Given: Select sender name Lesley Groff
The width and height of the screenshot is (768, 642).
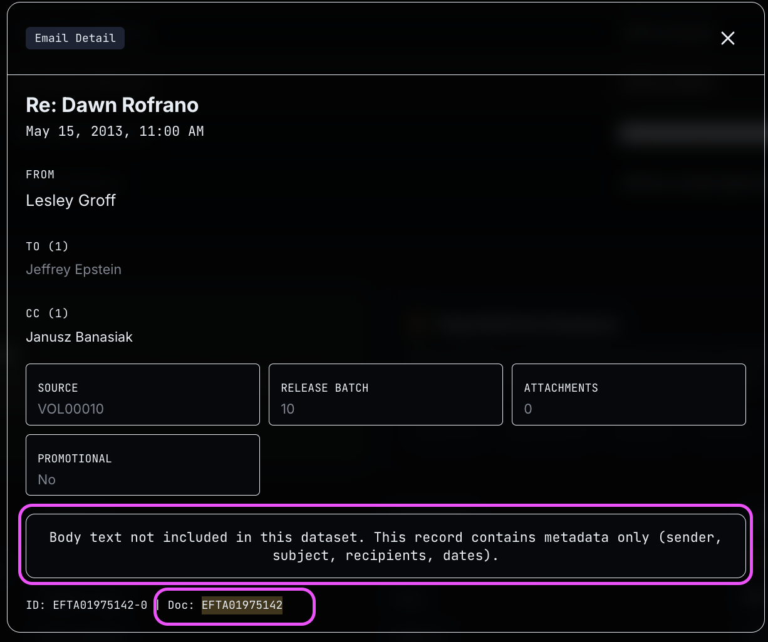Looking at the screenshot, I should point(71,200).
